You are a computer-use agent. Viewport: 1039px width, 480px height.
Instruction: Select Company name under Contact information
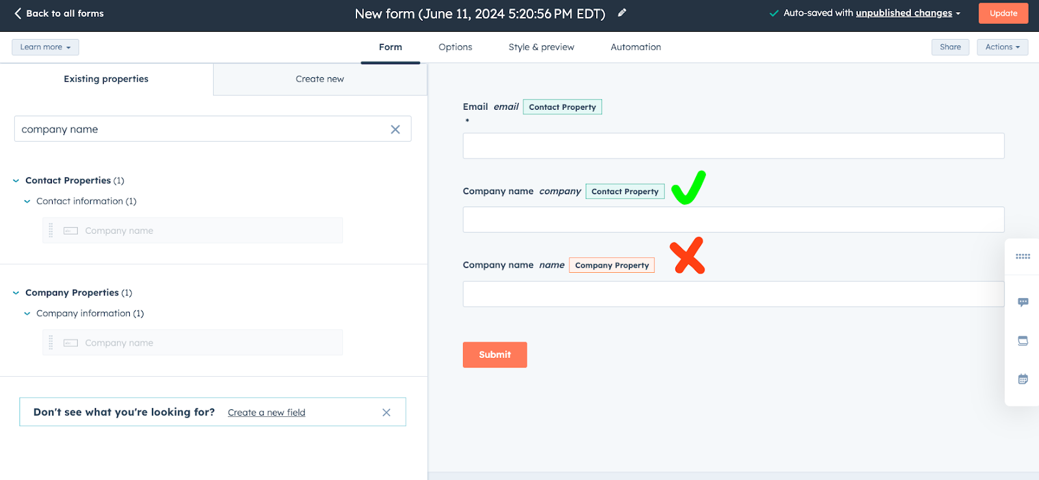click(192, 231)
